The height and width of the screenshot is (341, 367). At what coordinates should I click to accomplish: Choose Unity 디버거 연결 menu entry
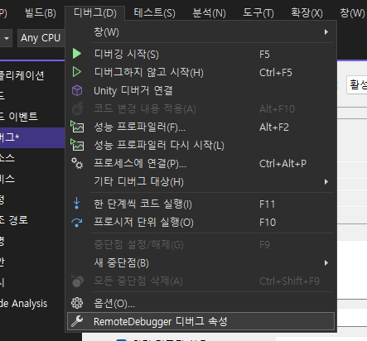click(200, 90)
